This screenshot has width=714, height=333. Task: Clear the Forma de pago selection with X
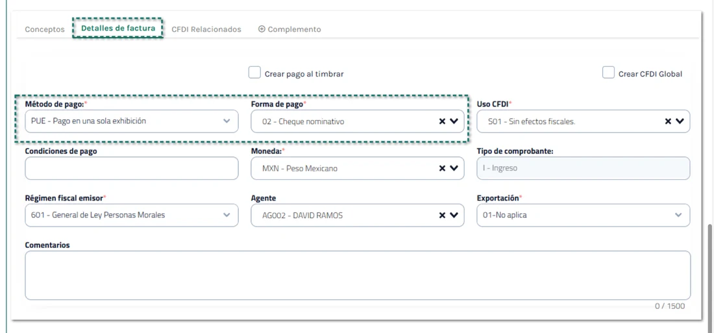tap(441, 121)
